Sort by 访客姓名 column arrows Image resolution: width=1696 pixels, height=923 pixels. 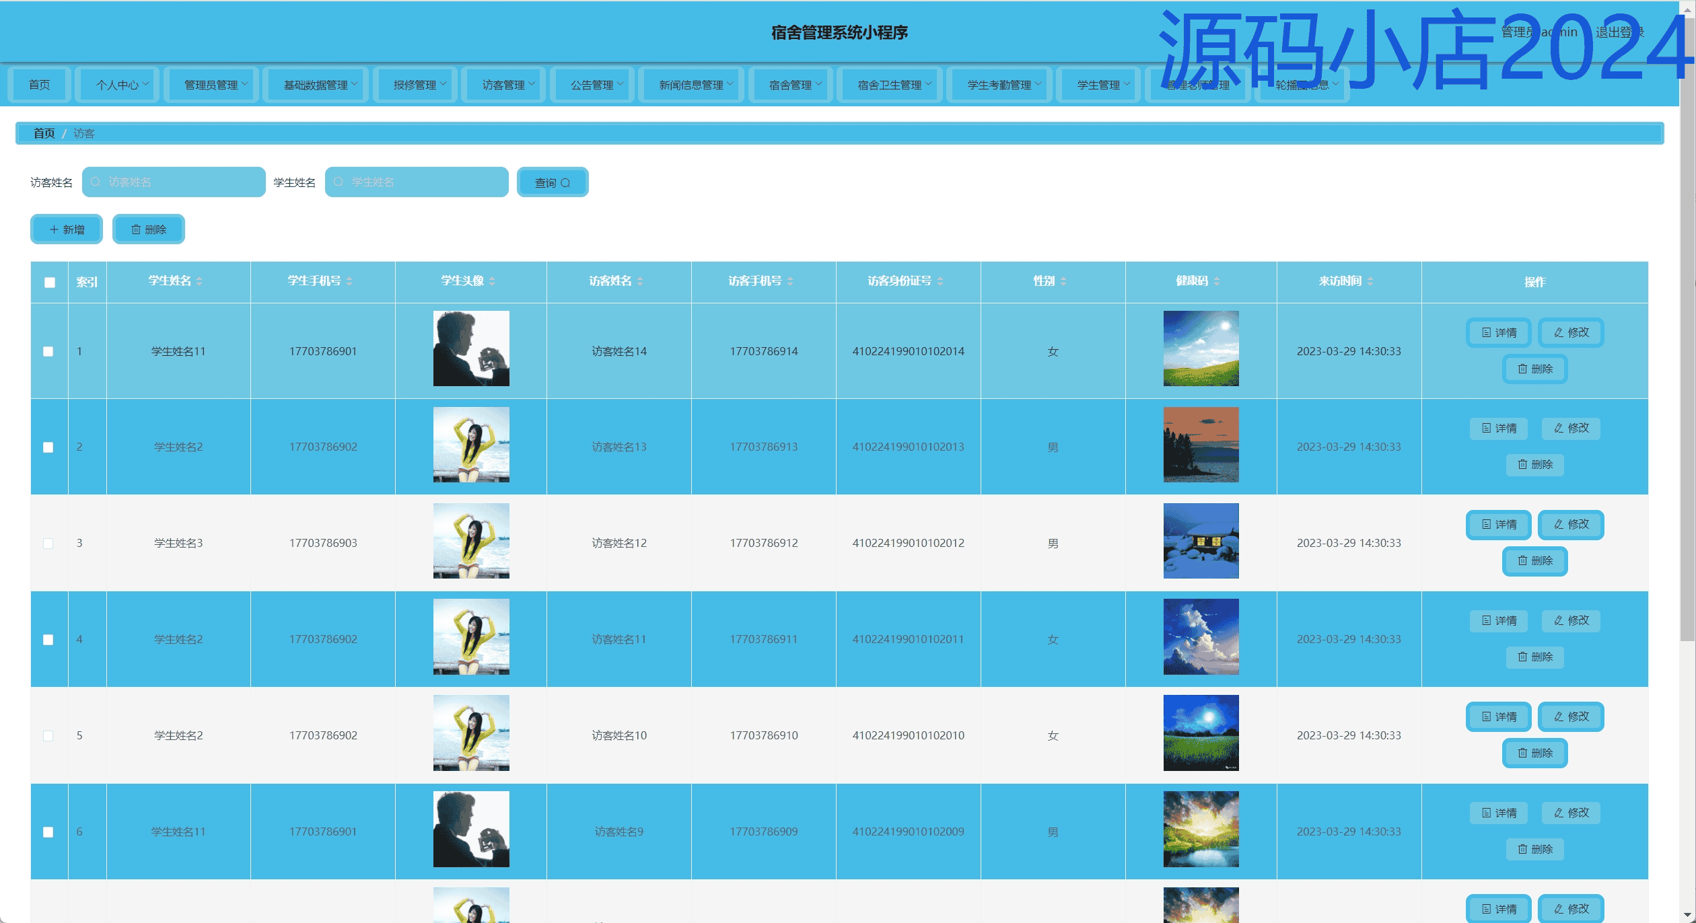640,281
